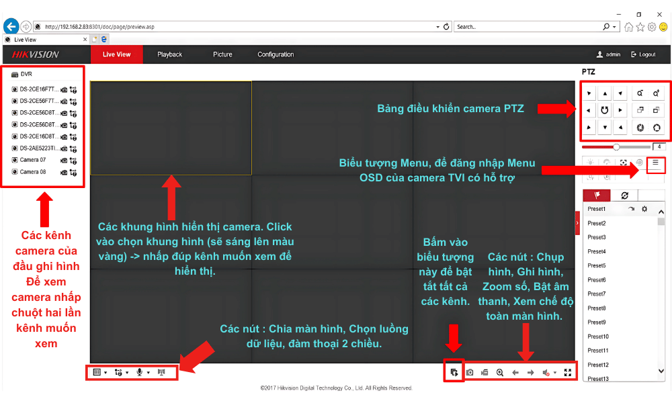Image resolution: width=672 pixels, height=403 pixels.
Task: Click the admin user link
Action: click(609, 54)
